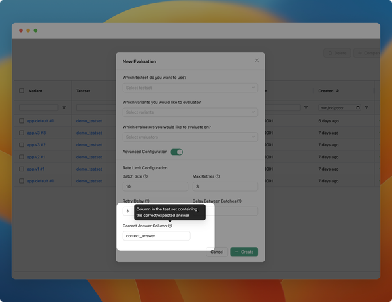Viewport: 392px width, 302px height.
Task: Click the Batch Size input field
Action: (x=154, y=187)
